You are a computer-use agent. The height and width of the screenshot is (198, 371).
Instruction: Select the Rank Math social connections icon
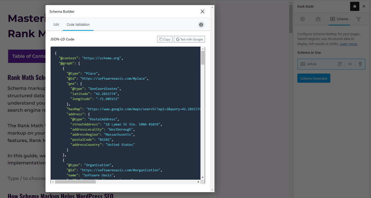(x=359, y=19)
